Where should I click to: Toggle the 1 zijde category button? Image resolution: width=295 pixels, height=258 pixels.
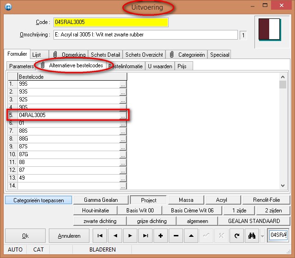tap(239, 211)
